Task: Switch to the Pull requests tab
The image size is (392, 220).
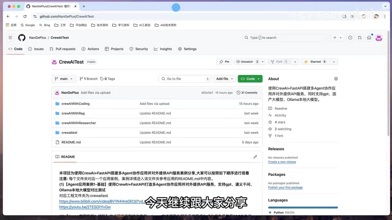Action: tap(62, 49)
